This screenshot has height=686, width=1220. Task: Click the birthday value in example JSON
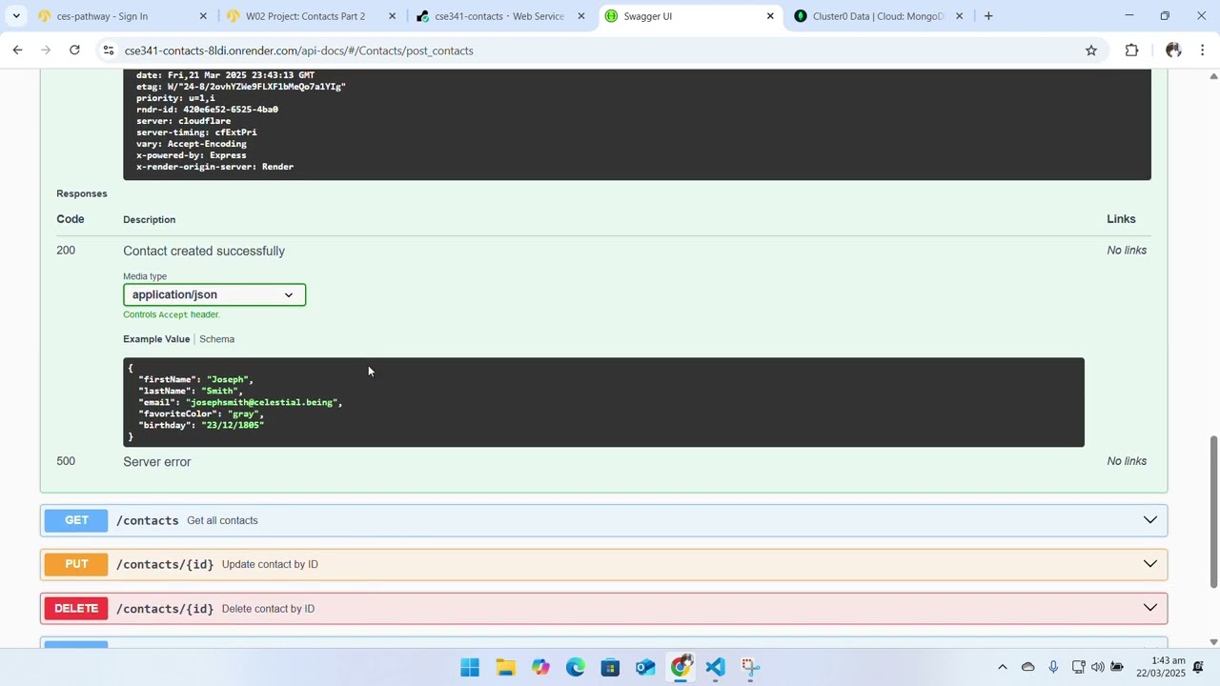[x=232, y=425]
